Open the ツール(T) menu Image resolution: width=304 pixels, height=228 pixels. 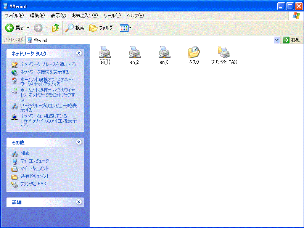click(x=112, y=16)
